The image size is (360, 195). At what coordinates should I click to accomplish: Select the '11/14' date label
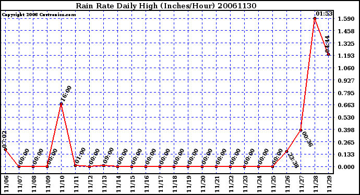click(119, 184)
